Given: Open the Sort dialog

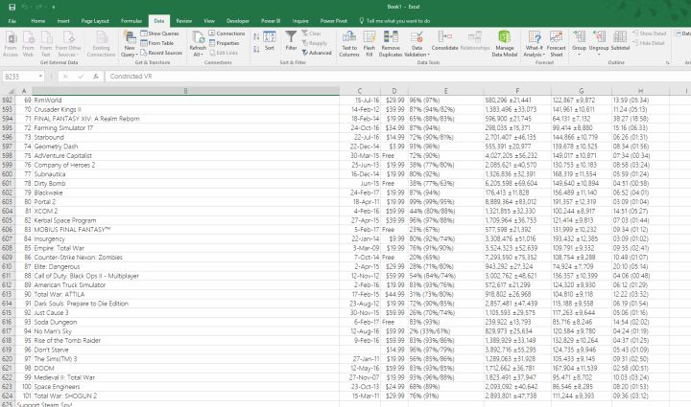Looking at the screenshot, I should coord(270,41).
